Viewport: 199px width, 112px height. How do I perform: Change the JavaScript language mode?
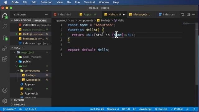(x=145, y=109)
